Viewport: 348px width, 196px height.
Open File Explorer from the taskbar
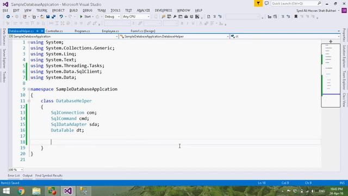point(36,191)
